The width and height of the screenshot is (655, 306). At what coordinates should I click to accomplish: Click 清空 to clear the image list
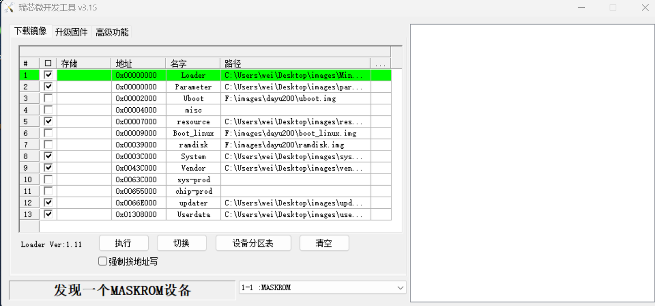tap(324, 243)
